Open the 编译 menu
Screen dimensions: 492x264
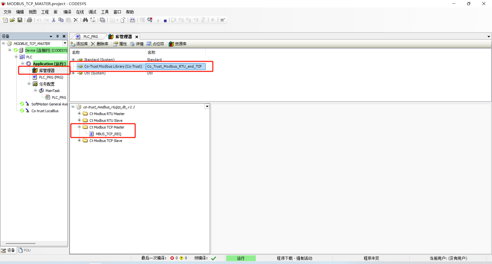[x=67, y=12]
